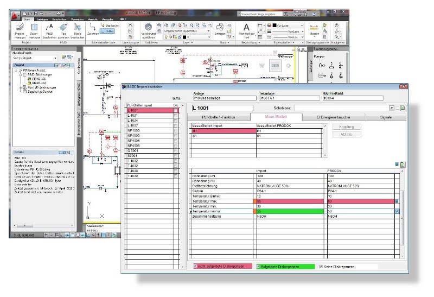Click the layer lightbulb on/off icon
This screenshot has height=297, width=434.
tap(167, 37)
